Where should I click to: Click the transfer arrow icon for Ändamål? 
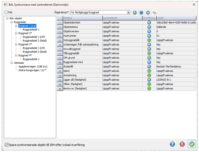click(x=149, y=67)
